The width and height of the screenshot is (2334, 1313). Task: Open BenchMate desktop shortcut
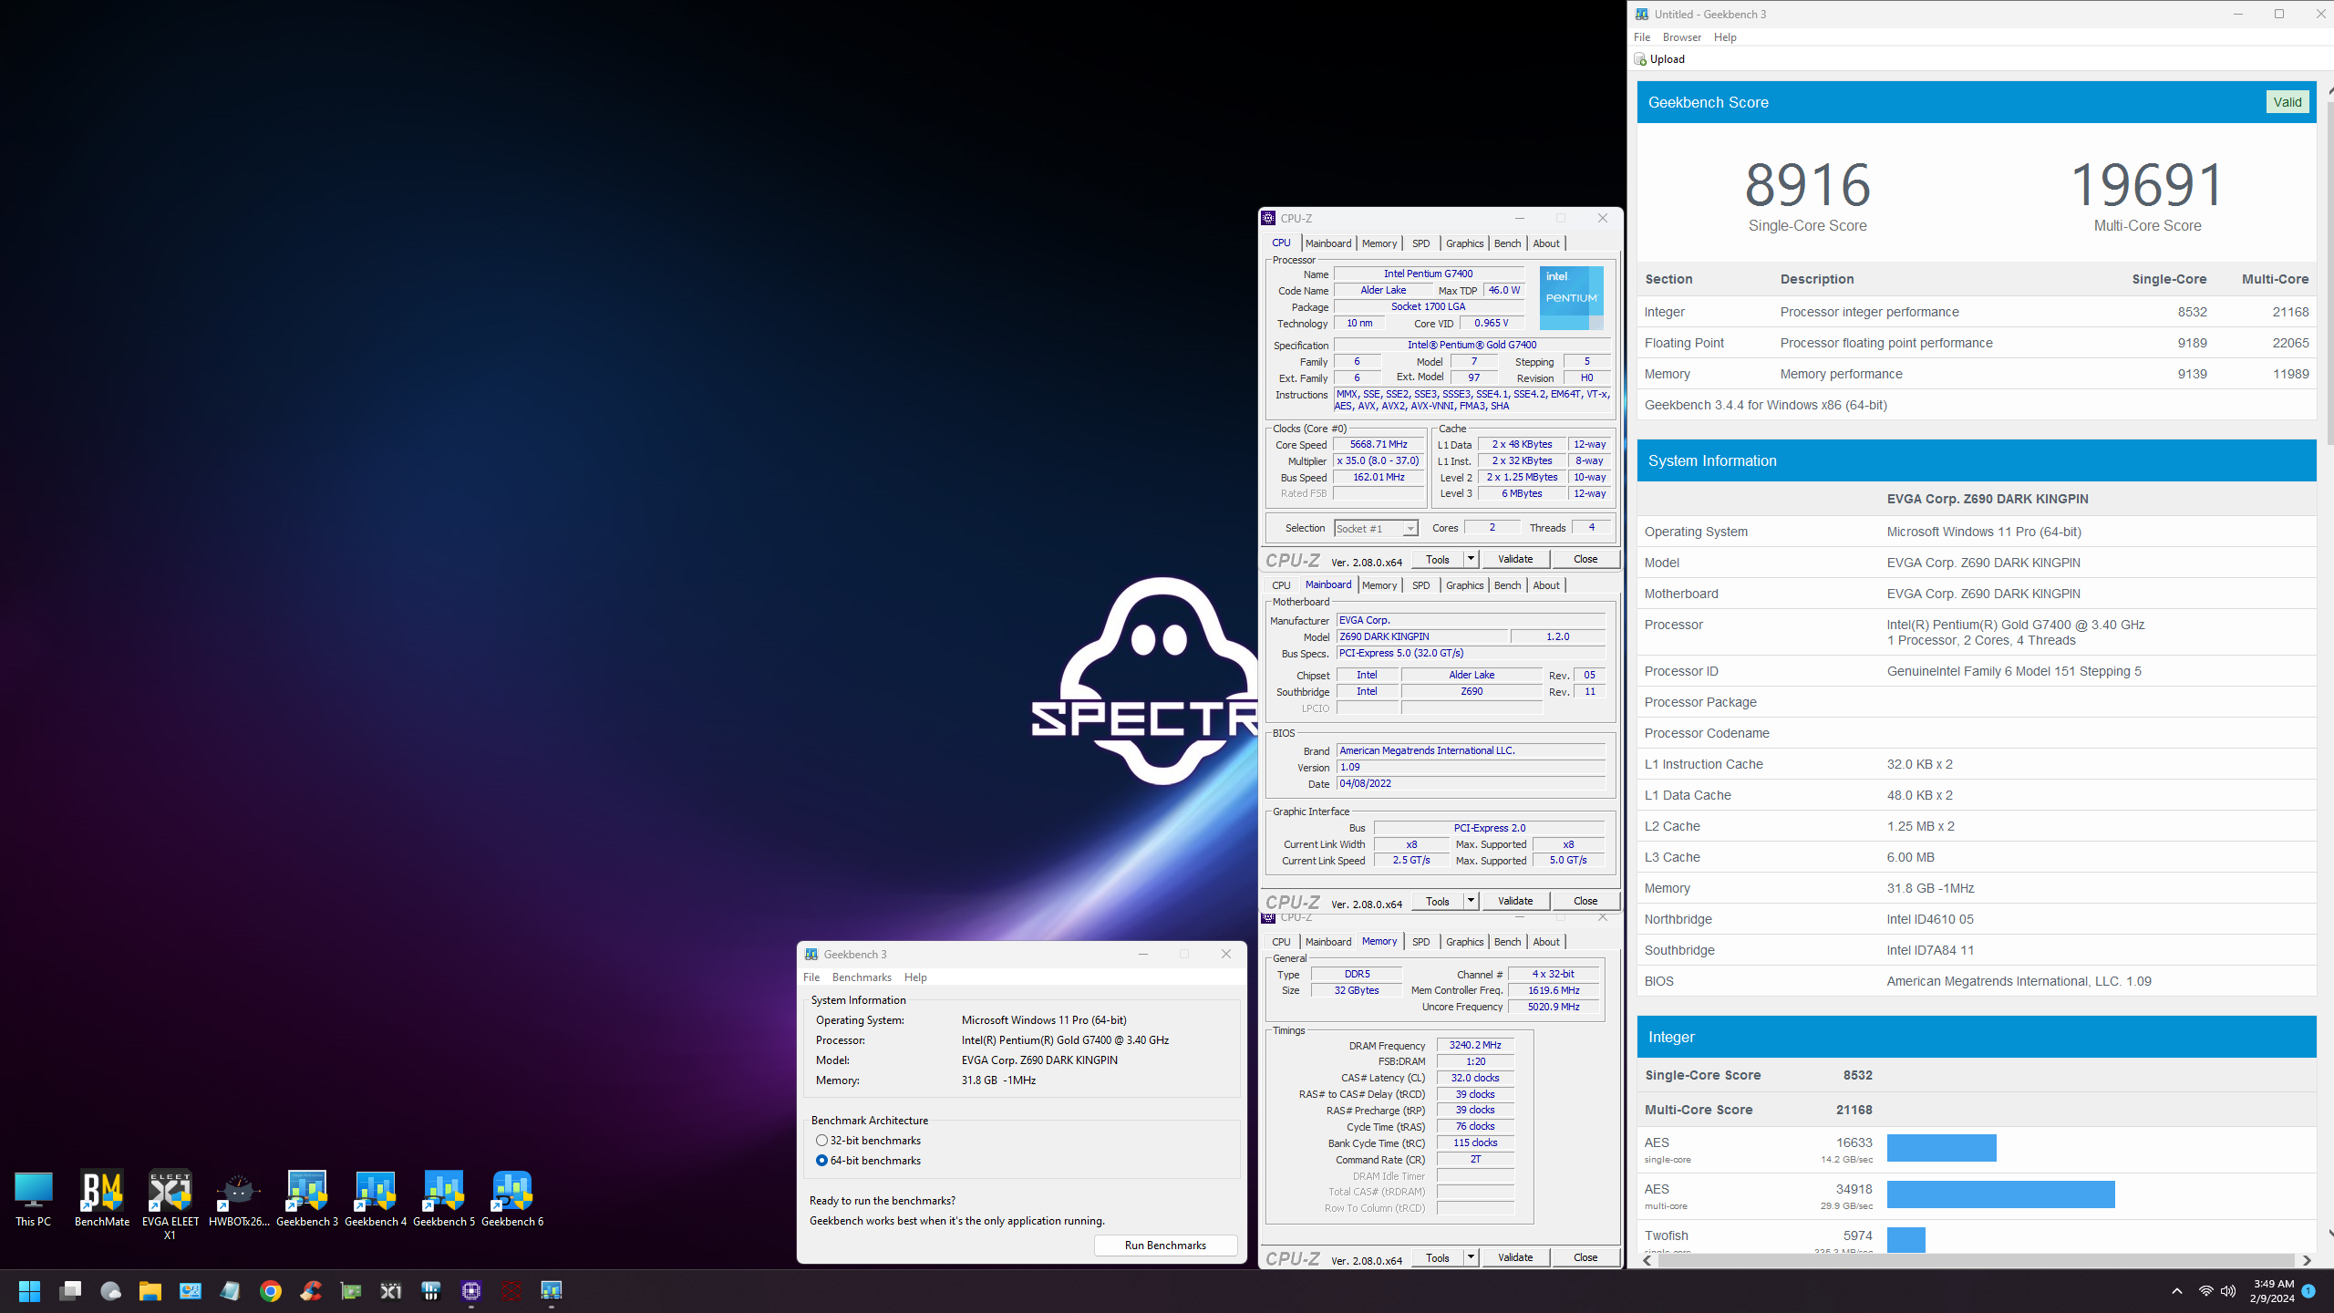pyautogui.click(x=102, y=1199)
